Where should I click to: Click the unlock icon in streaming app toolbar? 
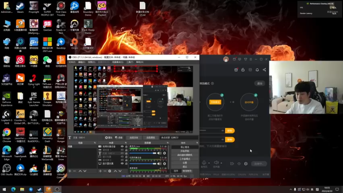click(x=243, y=70)
